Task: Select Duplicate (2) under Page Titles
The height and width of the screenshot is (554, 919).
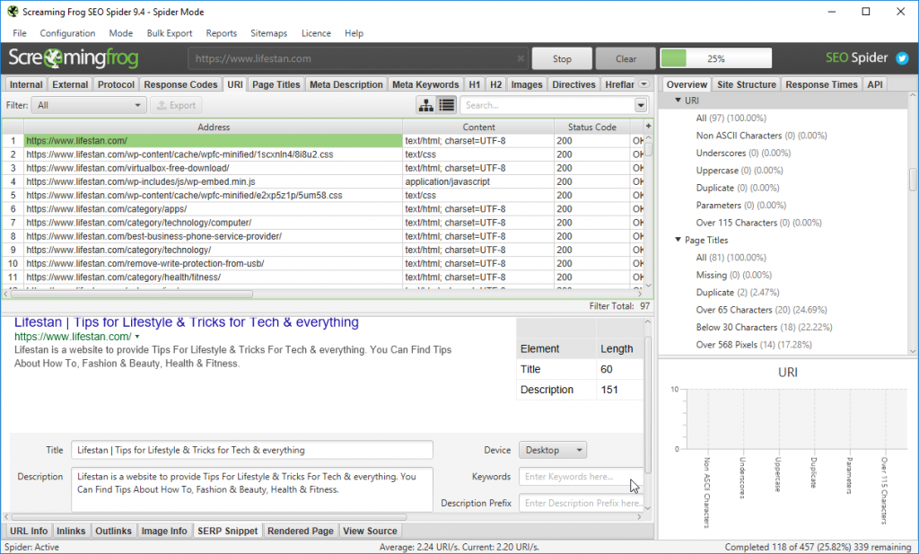Action: (x=738, y=292)
